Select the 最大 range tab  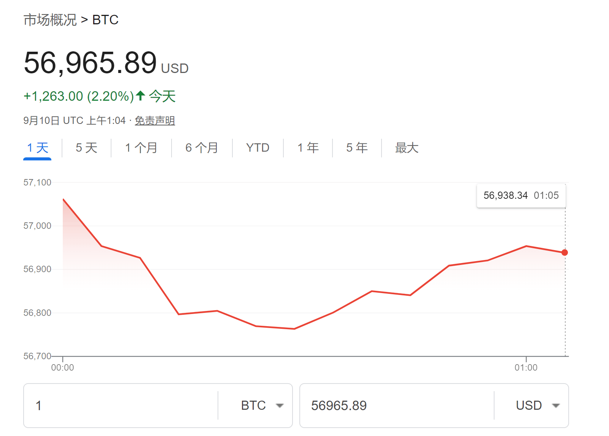point(406,148)
